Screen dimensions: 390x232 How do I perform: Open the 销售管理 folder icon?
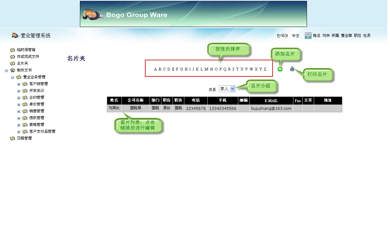[x=25, y=111]
